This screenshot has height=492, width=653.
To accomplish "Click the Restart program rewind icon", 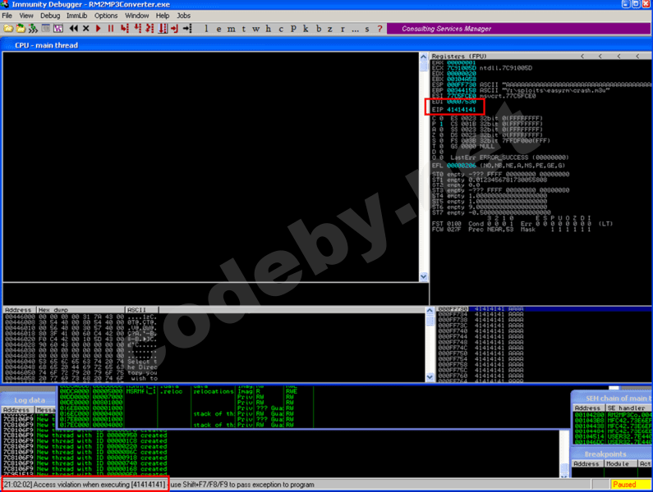I will (x=72, y=29).
